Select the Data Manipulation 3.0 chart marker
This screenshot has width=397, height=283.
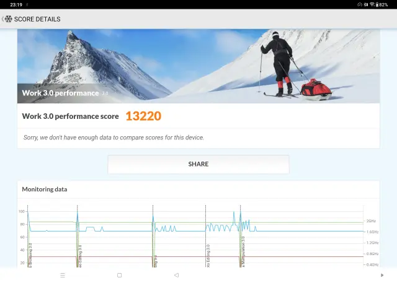pyautogui.click(x=243, y=254)
